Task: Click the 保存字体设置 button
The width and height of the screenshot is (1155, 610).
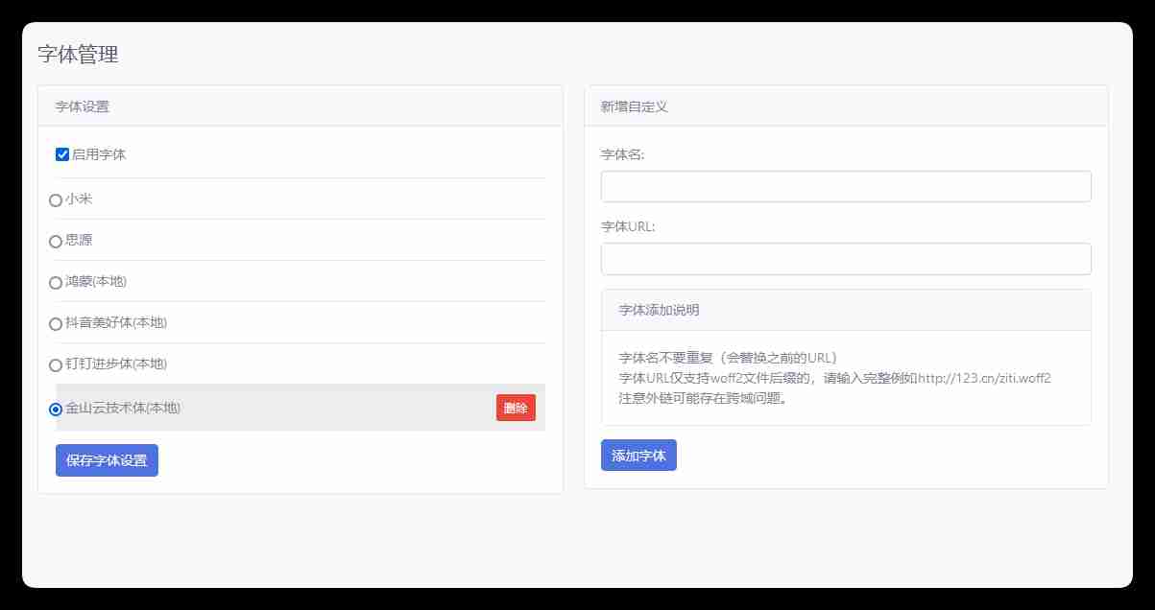Action: point(107,460)
